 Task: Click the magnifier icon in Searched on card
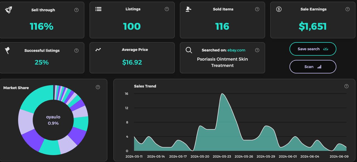(189, 50)
